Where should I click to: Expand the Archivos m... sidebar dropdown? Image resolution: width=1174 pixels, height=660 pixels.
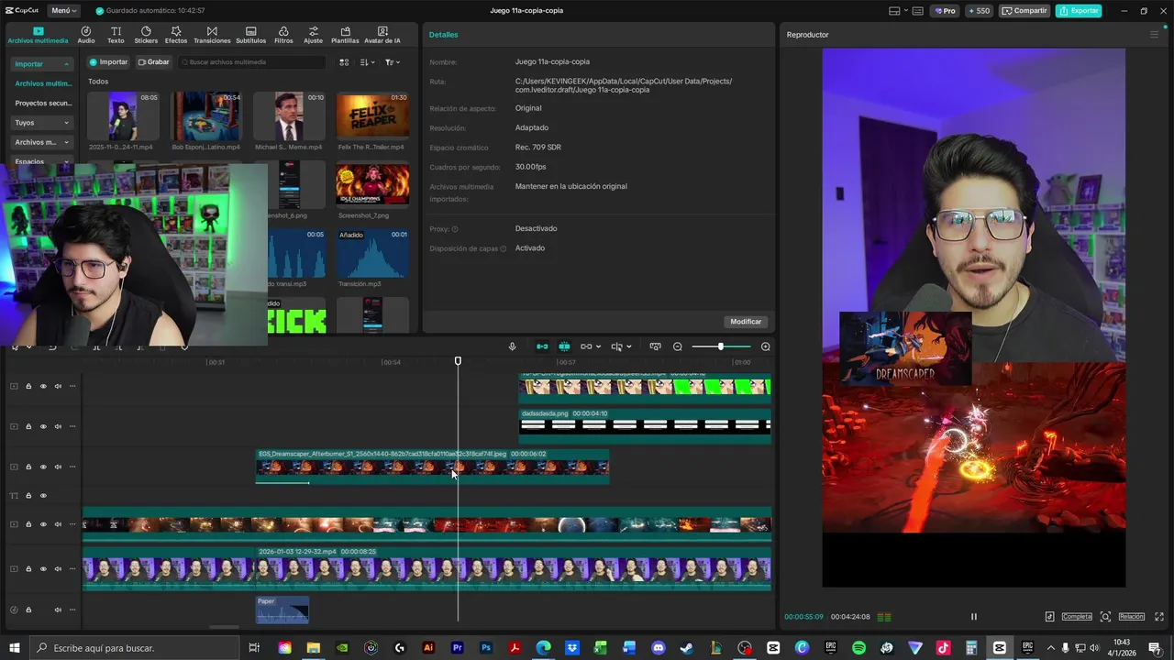pyautogui.click(x=42, y=142)
